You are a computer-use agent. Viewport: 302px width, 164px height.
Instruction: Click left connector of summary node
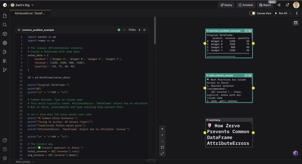click(x=205, y=133)
